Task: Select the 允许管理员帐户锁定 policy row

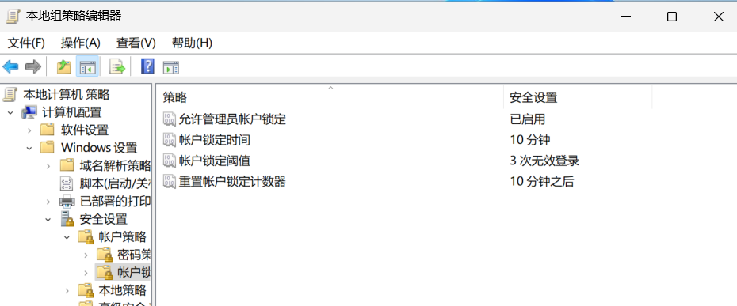Action: (x=225, y=119)
